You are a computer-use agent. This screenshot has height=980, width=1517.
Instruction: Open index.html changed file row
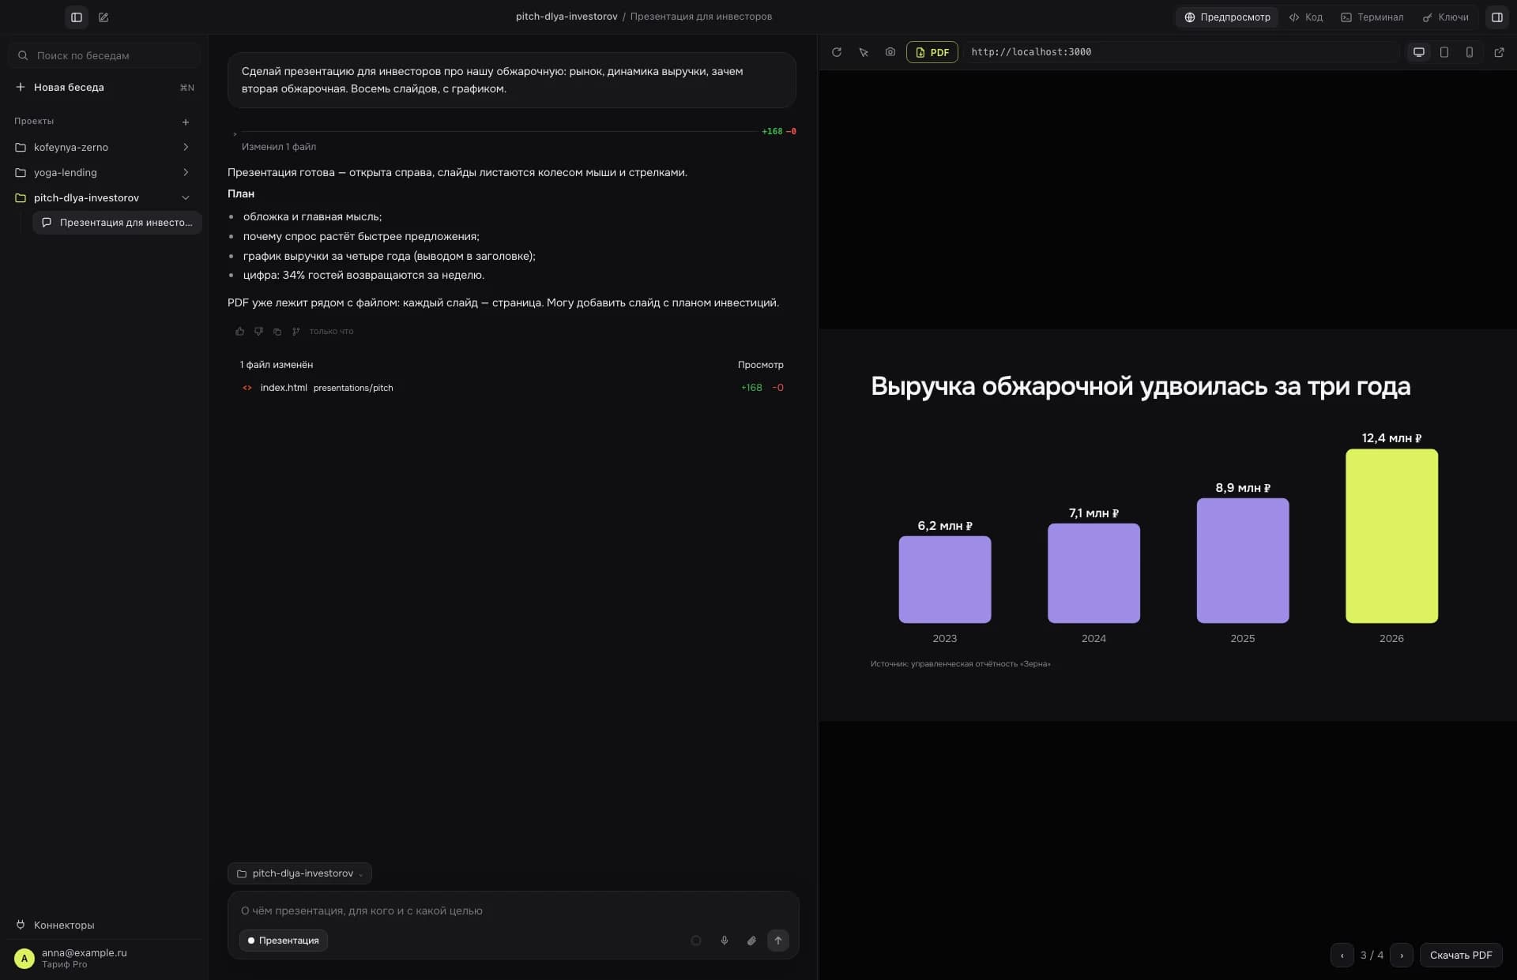(x=511, y=388)
